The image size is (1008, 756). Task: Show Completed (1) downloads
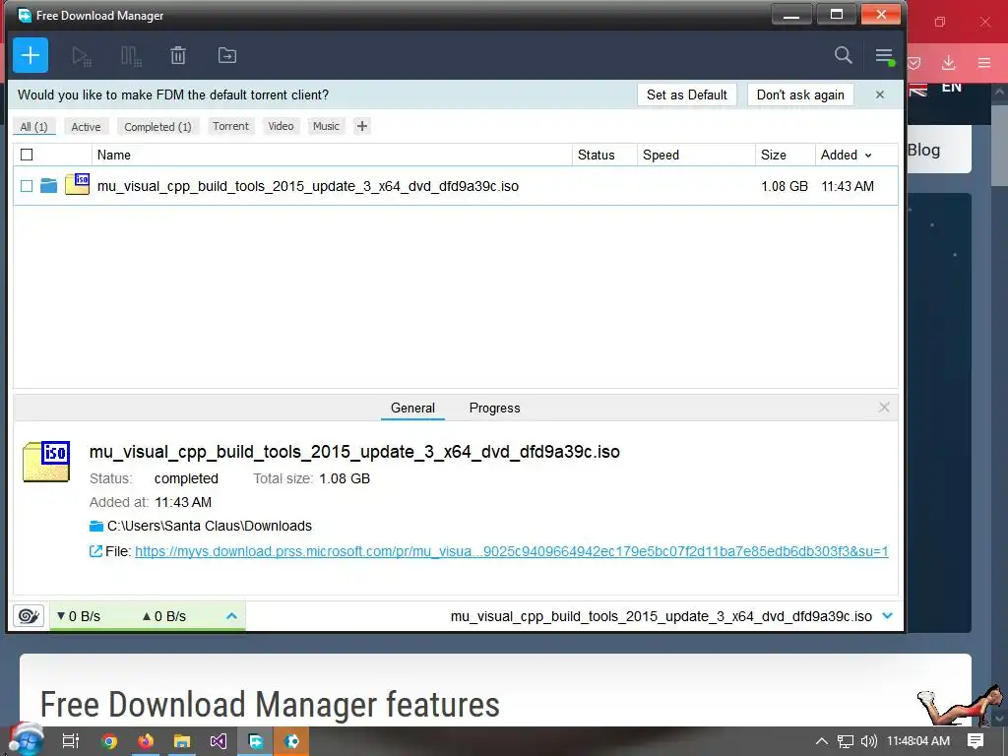click(x=157, y=127)
